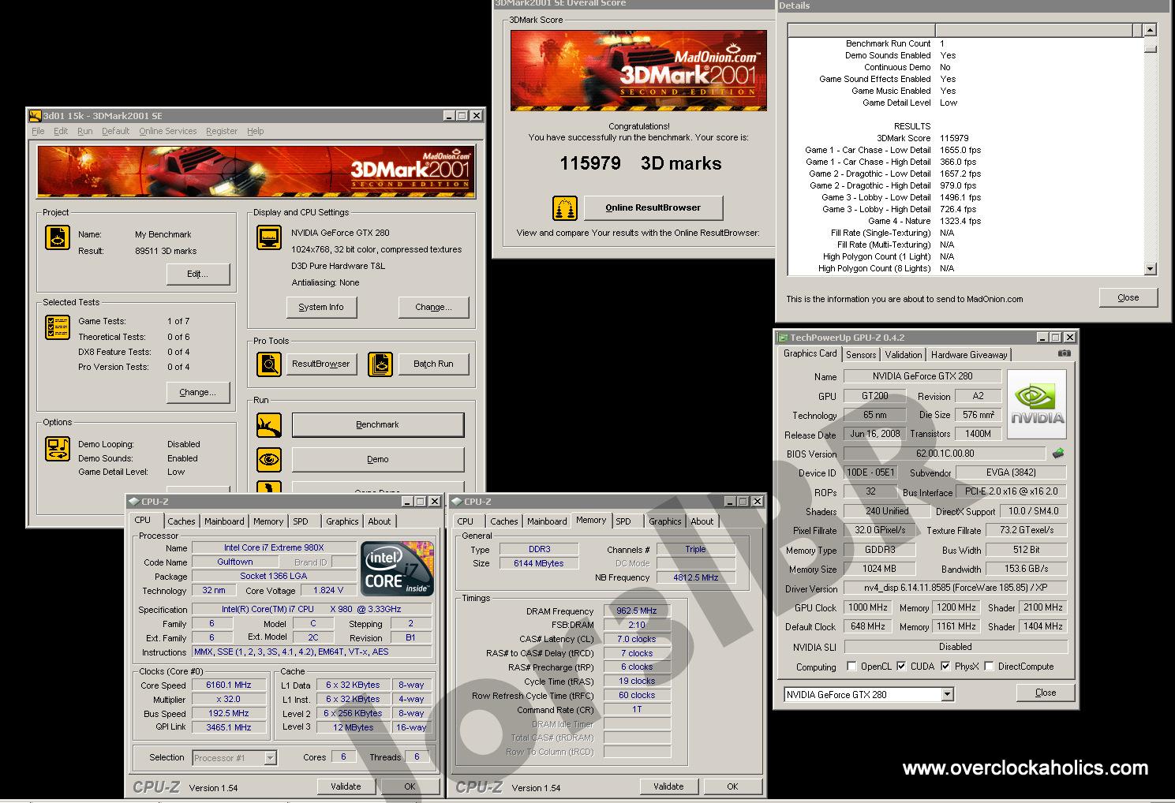Click the GPU-Z screenshot camera icon
1175x803 pixels.
pos(1064,353)
